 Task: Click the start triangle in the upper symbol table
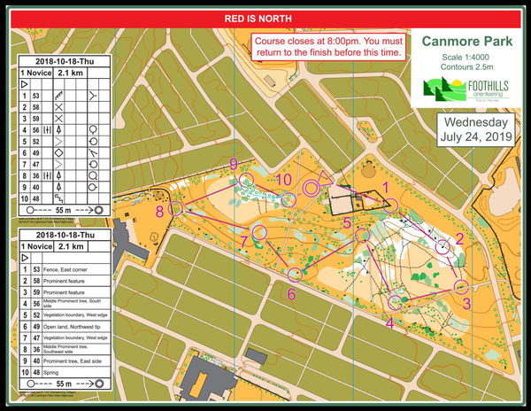coord(24,84)
